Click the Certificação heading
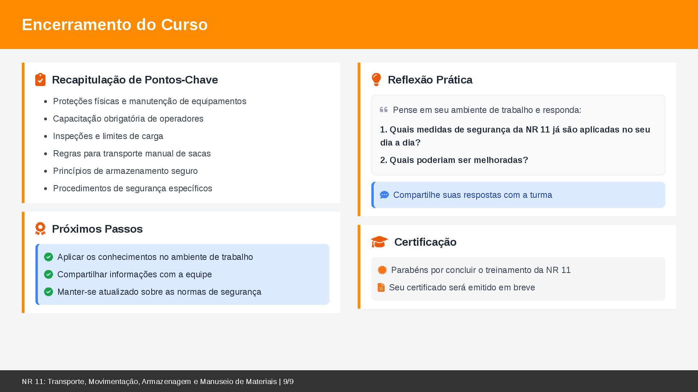This screenshot has height=392, width=698. tap(425, 242)
